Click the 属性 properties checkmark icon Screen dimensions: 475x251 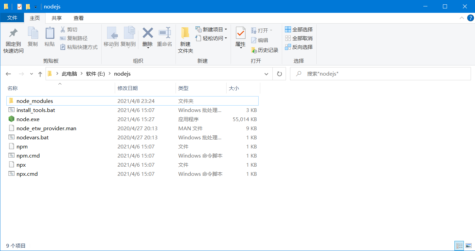(x=240, y=33)
